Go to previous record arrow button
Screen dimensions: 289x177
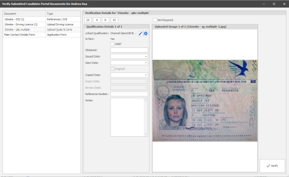point(97,20)
